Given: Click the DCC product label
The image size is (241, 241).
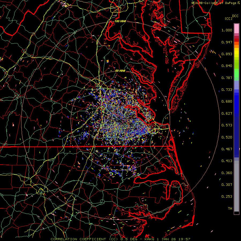Looking at the screenshot, I should pos(235,16).
